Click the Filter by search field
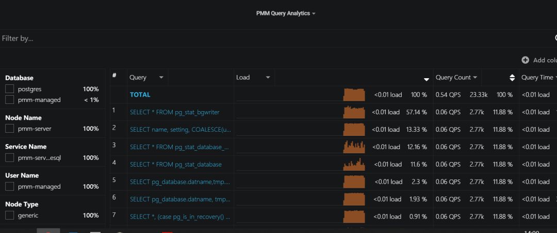557x233 pixels. click(258, 38)
